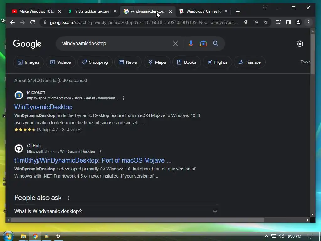321x241 pixels.
Task: Click the vertical scrollbar thumb
Action: point(313,54)
